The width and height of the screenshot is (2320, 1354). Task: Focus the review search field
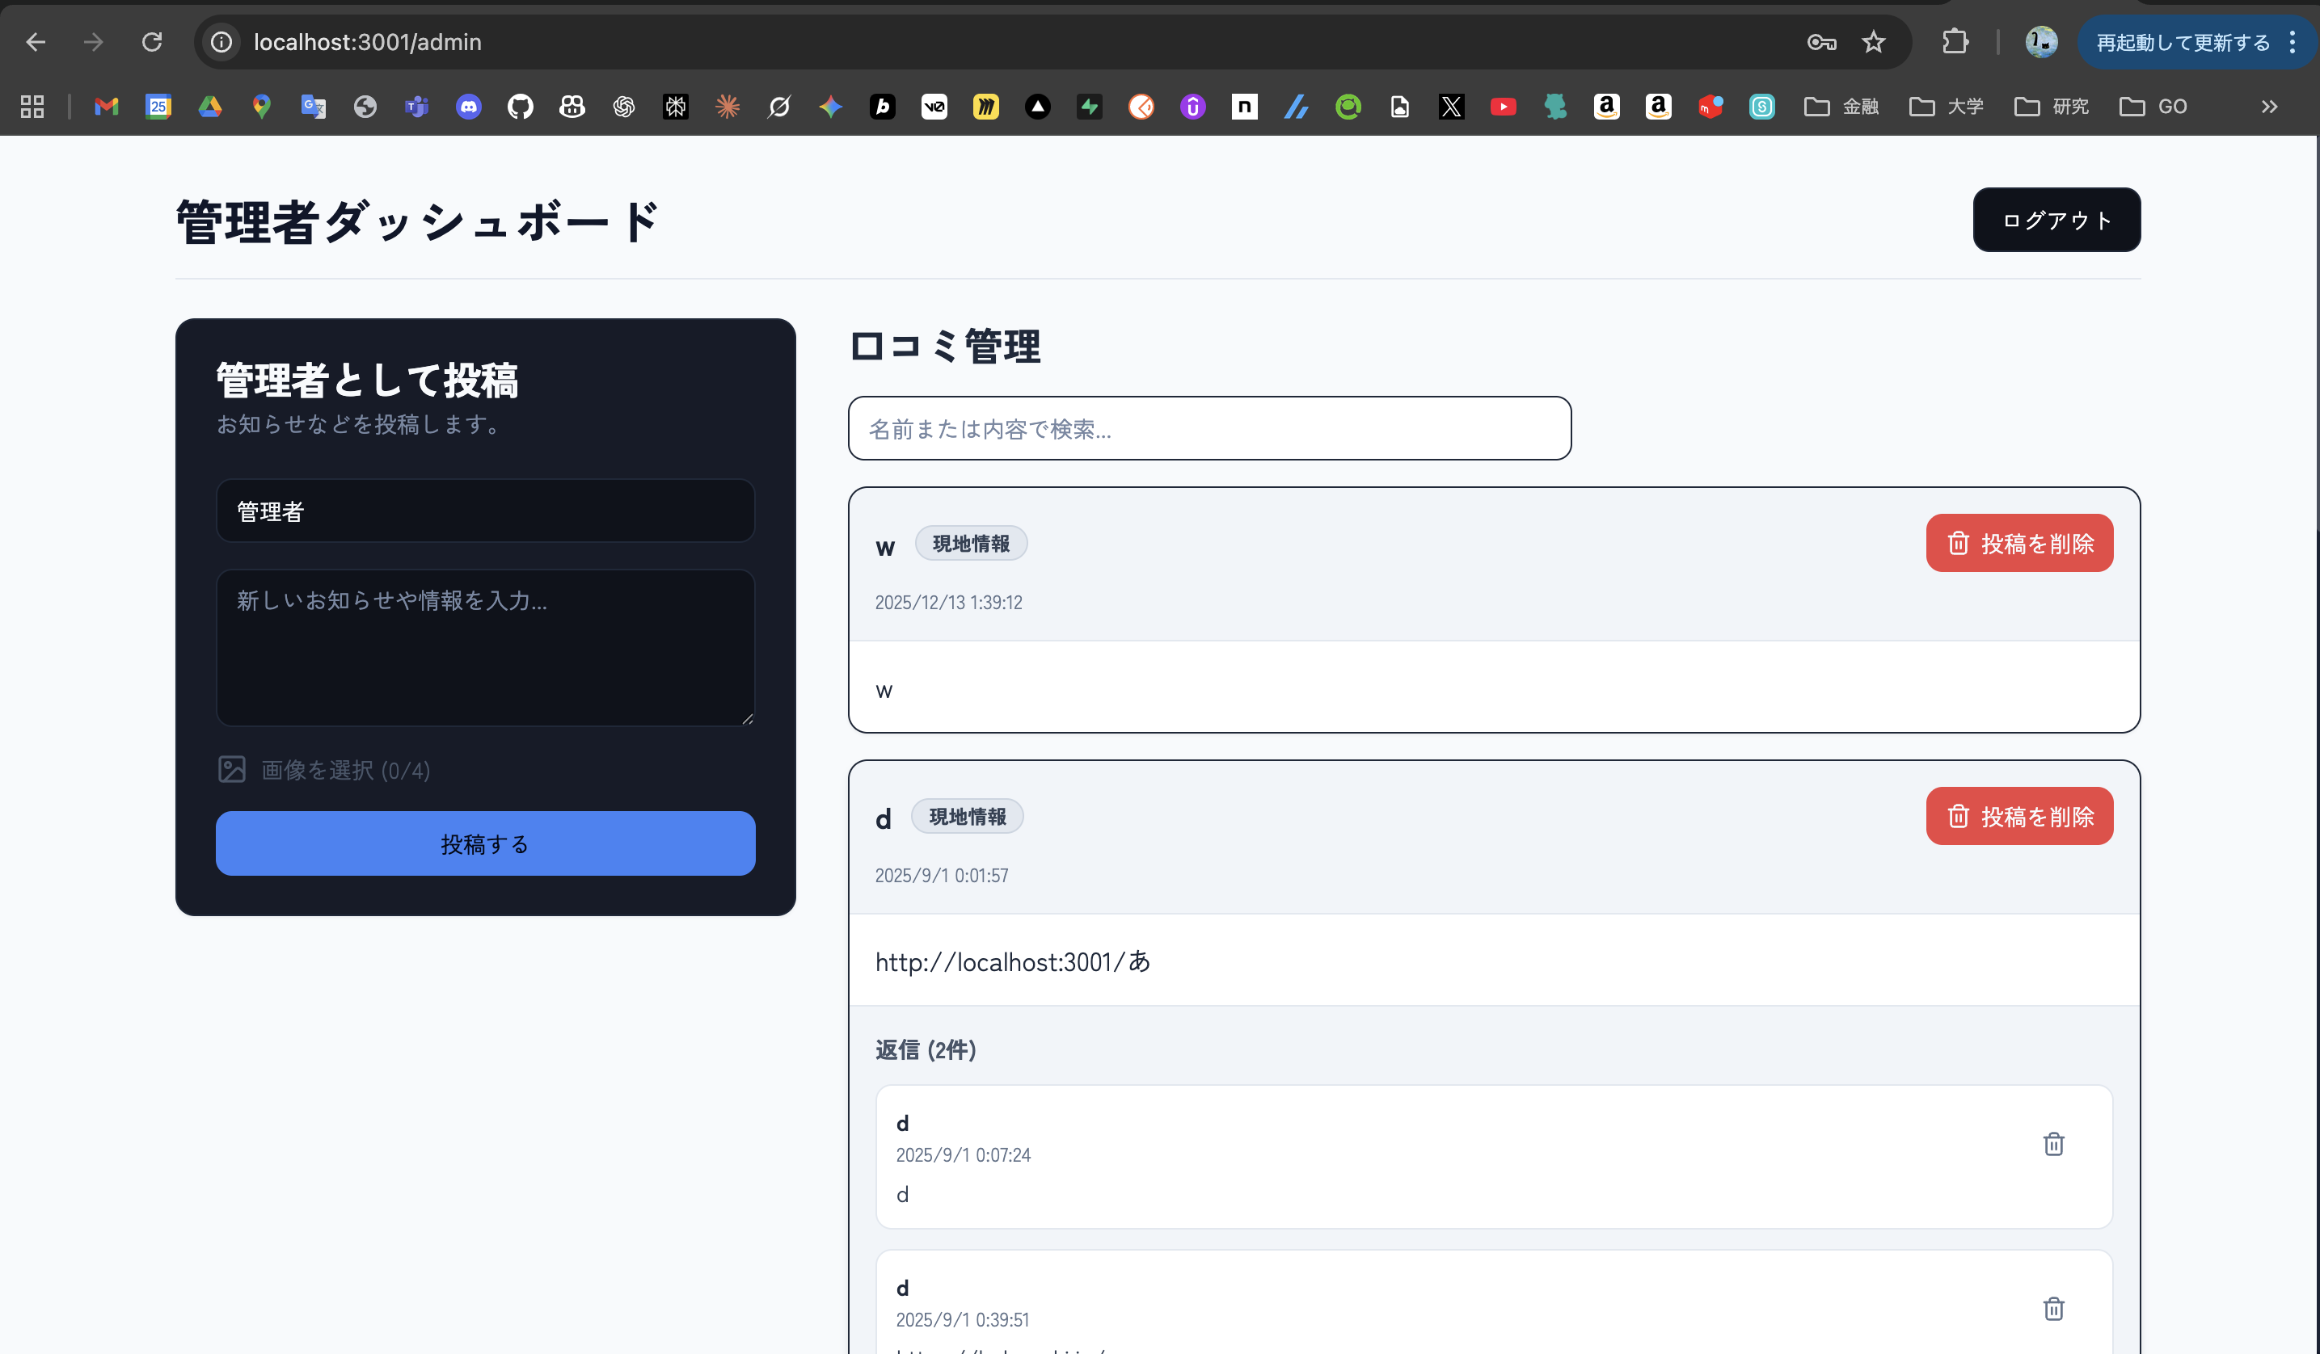tap(1209, 429)
